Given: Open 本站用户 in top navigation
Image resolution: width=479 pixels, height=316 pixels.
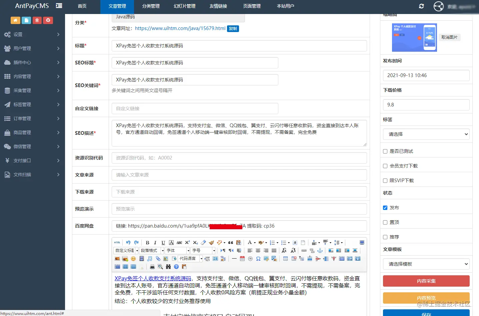Looking at the screenshot, I should pos(286,6).
